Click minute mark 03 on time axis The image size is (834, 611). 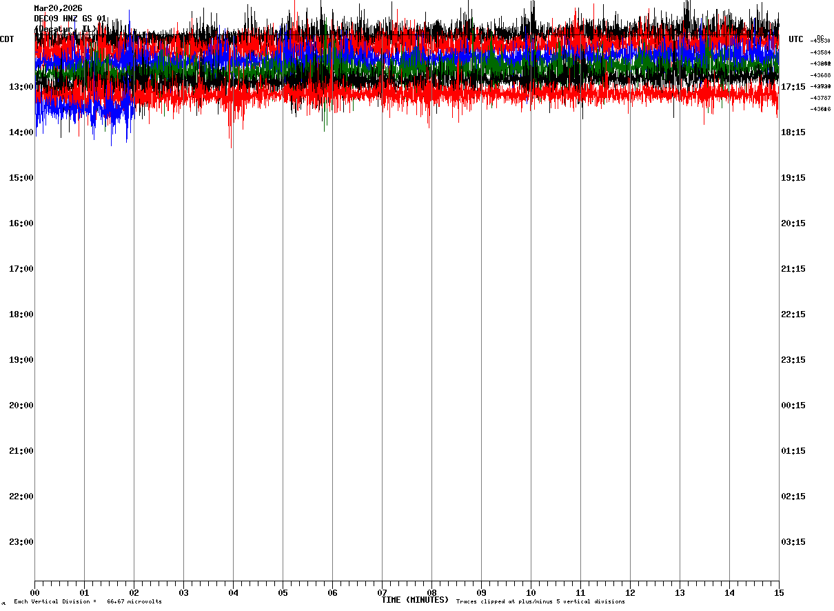pos(183,593)
